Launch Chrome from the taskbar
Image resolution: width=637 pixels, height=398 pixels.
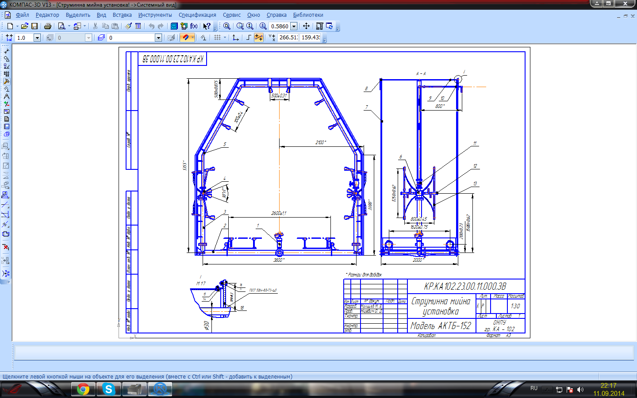point(83,389)
